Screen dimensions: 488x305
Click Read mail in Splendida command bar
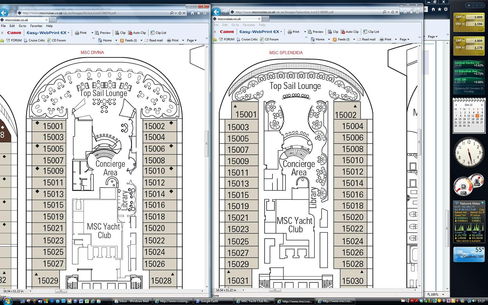366,39
